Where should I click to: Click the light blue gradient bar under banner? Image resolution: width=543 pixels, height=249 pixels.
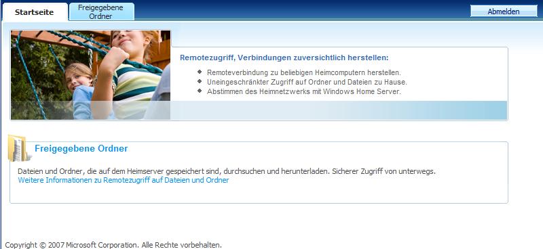[339, 110]
